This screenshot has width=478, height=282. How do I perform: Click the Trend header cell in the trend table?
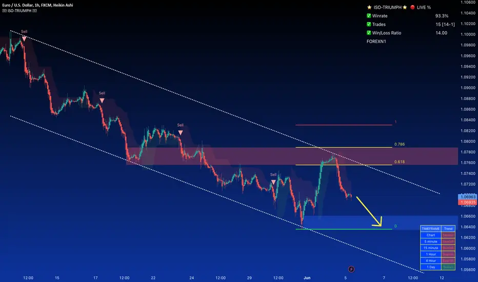click(448, 229)
